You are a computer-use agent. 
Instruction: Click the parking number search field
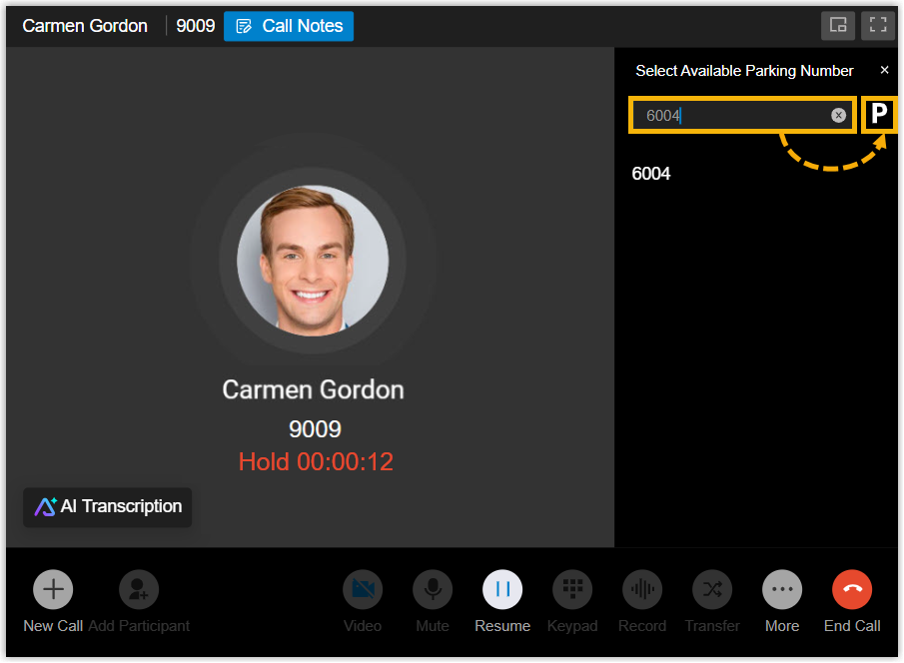click(734, 116)
